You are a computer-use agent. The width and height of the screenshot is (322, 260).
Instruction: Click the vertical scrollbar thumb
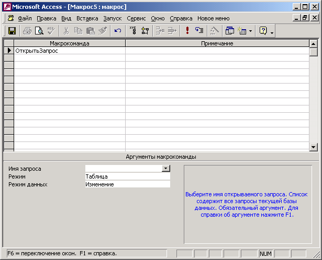click(x=314, y=52)
